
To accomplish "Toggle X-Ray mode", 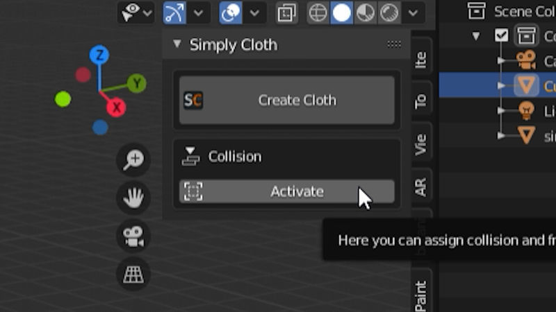I will (x=286, y=13).
